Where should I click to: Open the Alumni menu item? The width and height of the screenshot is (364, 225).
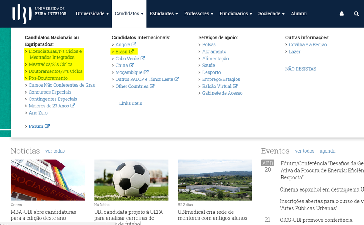(299, 14)
